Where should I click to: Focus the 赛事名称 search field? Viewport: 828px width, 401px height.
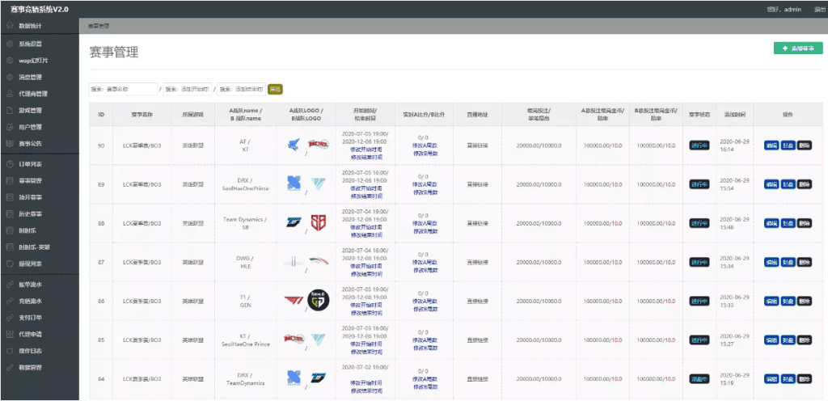click(x=121, y=89)
